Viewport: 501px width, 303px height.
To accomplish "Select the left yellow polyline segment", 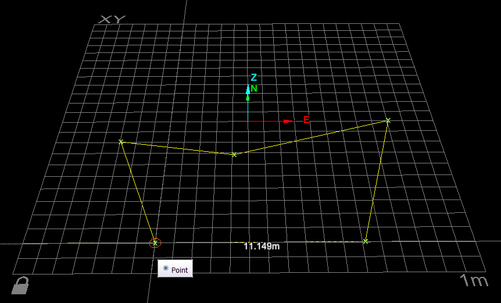I will [x=138, y=193].
